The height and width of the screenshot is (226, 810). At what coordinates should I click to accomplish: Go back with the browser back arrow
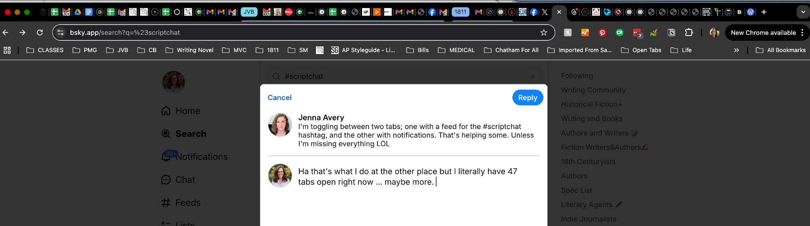tap(6, 33)
